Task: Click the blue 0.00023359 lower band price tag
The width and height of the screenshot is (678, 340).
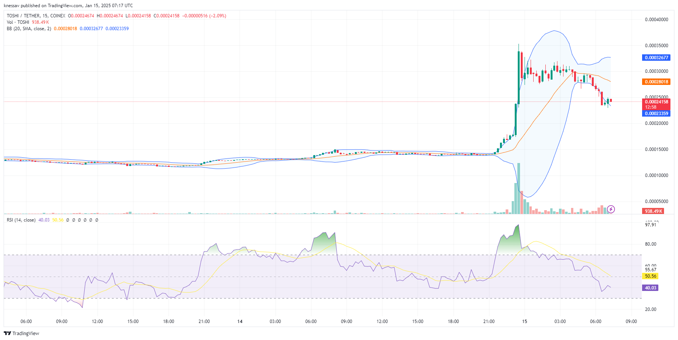Action: tap(656, 114)
